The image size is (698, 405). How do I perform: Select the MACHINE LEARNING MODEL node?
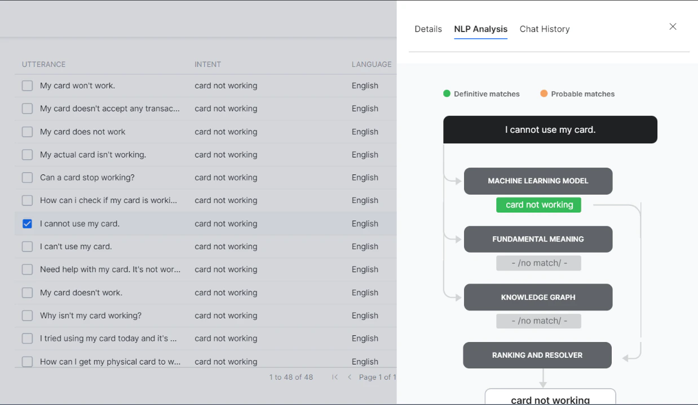[x=538, y=181]
